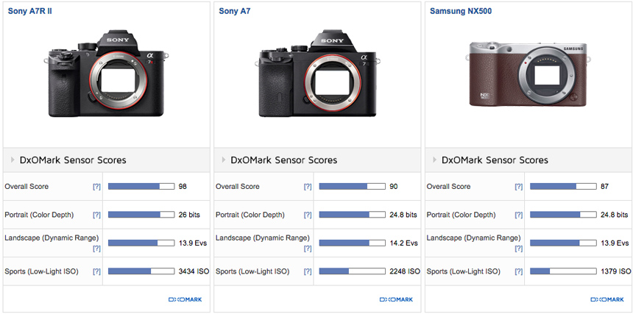
Task: Open Overall Score help icon for A7R II
Action: pos(96,187)
